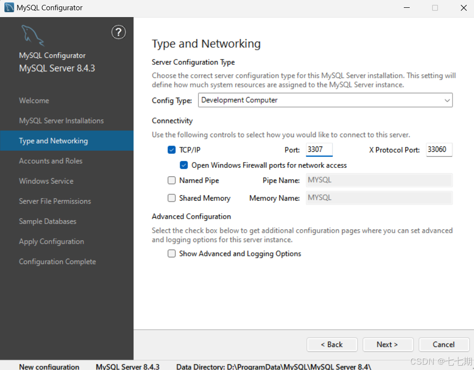Uncheck the TCP/IP checkbox
The width and height of the screenshot is (474, 370).
[x=171, y=150]
